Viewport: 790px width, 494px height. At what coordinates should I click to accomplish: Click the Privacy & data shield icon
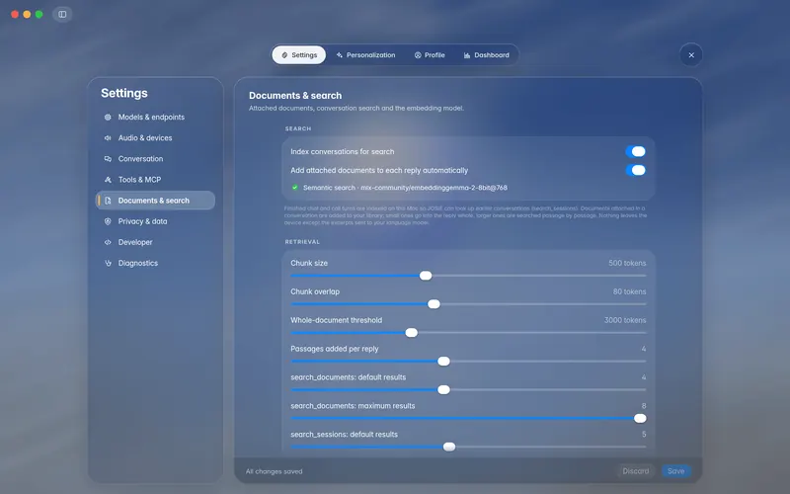coord(108,221)
